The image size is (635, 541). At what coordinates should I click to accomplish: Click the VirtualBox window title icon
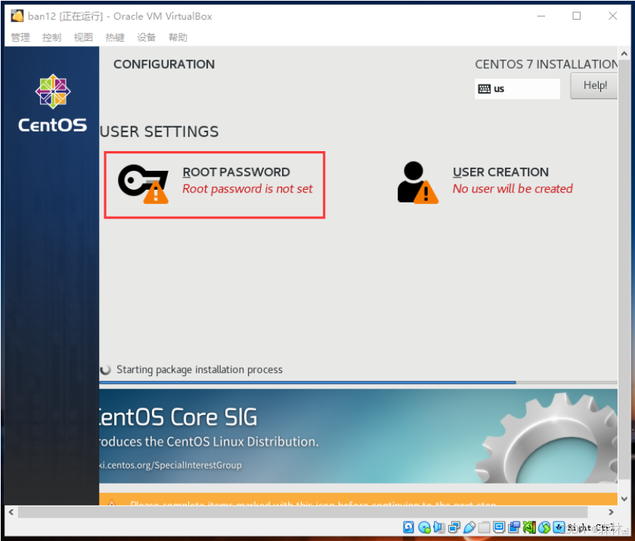(x=17, y=16)
